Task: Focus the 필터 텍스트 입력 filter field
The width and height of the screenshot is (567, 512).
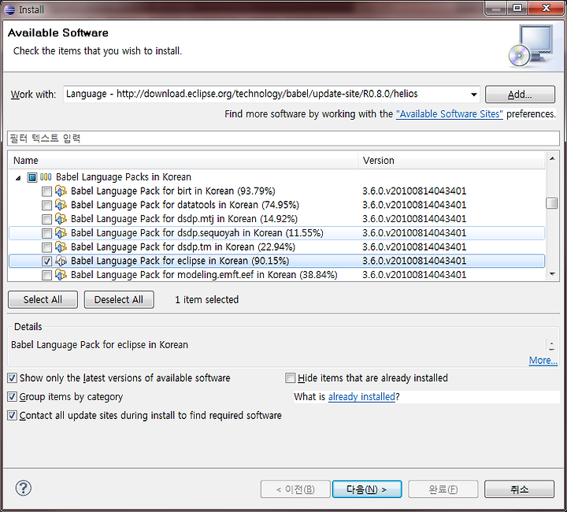Action: click(283, 139)
